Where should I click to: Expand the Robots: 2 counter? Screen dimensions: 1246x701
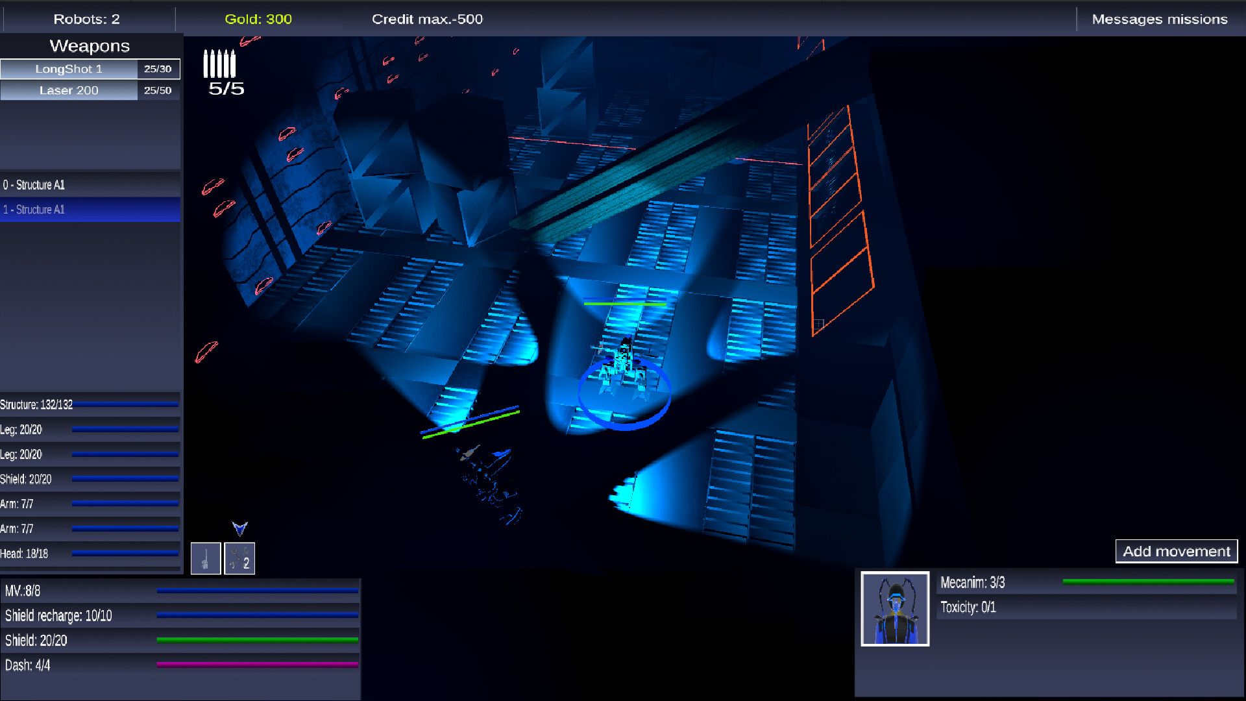87,19
